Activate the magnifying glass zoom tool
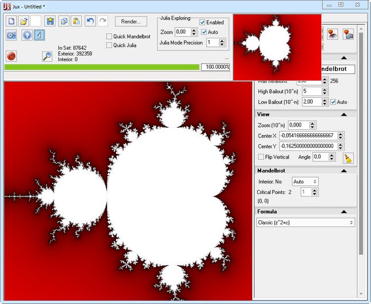The width and height of the screenshot is (371, 304). [47, 57]
